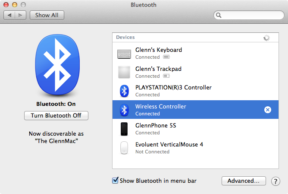Click the preferences search field
Screen dimensions: 288x194
(x=250, y=15)
